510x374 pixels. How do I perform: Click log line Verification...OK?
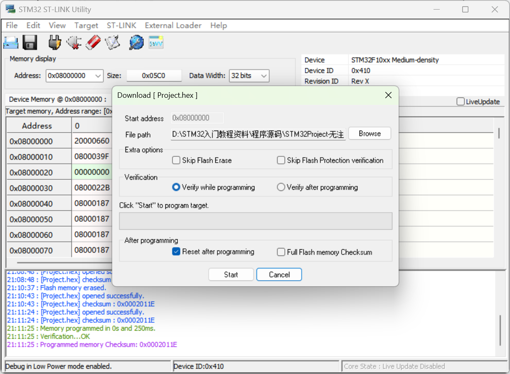[x=49, y=337]
